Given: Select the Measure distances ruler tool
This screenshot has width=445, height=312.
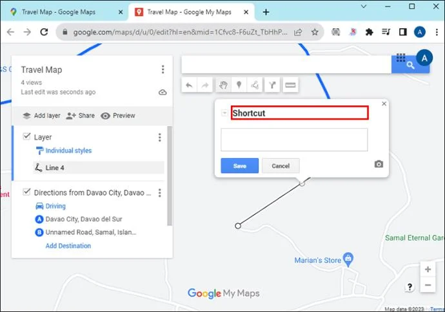Looking at the screenshot, I should coord(290,85).
